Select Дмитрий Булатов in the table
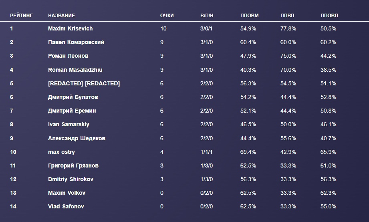This screenshot has height=222, width=369. click(x=73, y=97)
